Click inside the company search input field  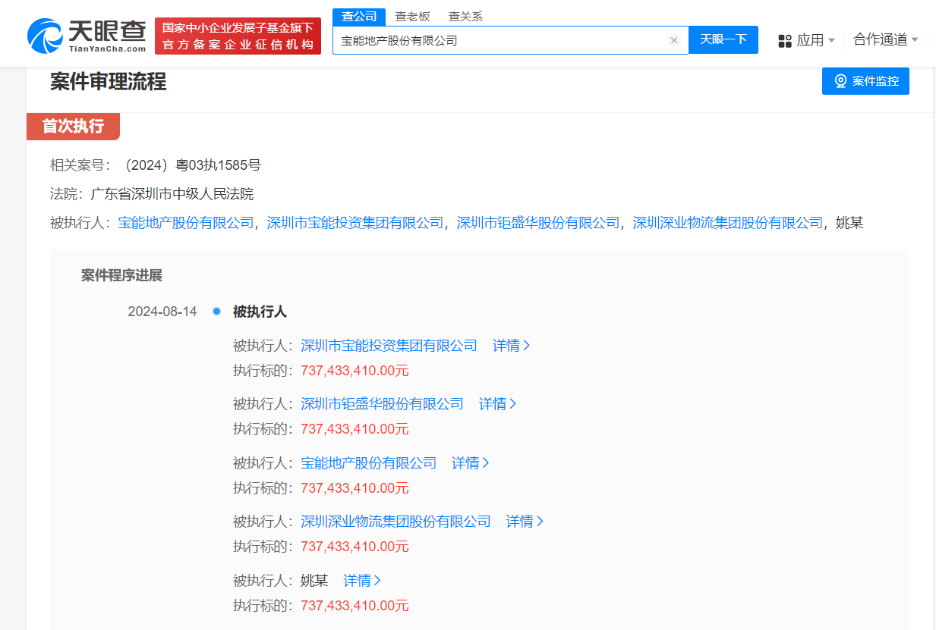(493, 40)
